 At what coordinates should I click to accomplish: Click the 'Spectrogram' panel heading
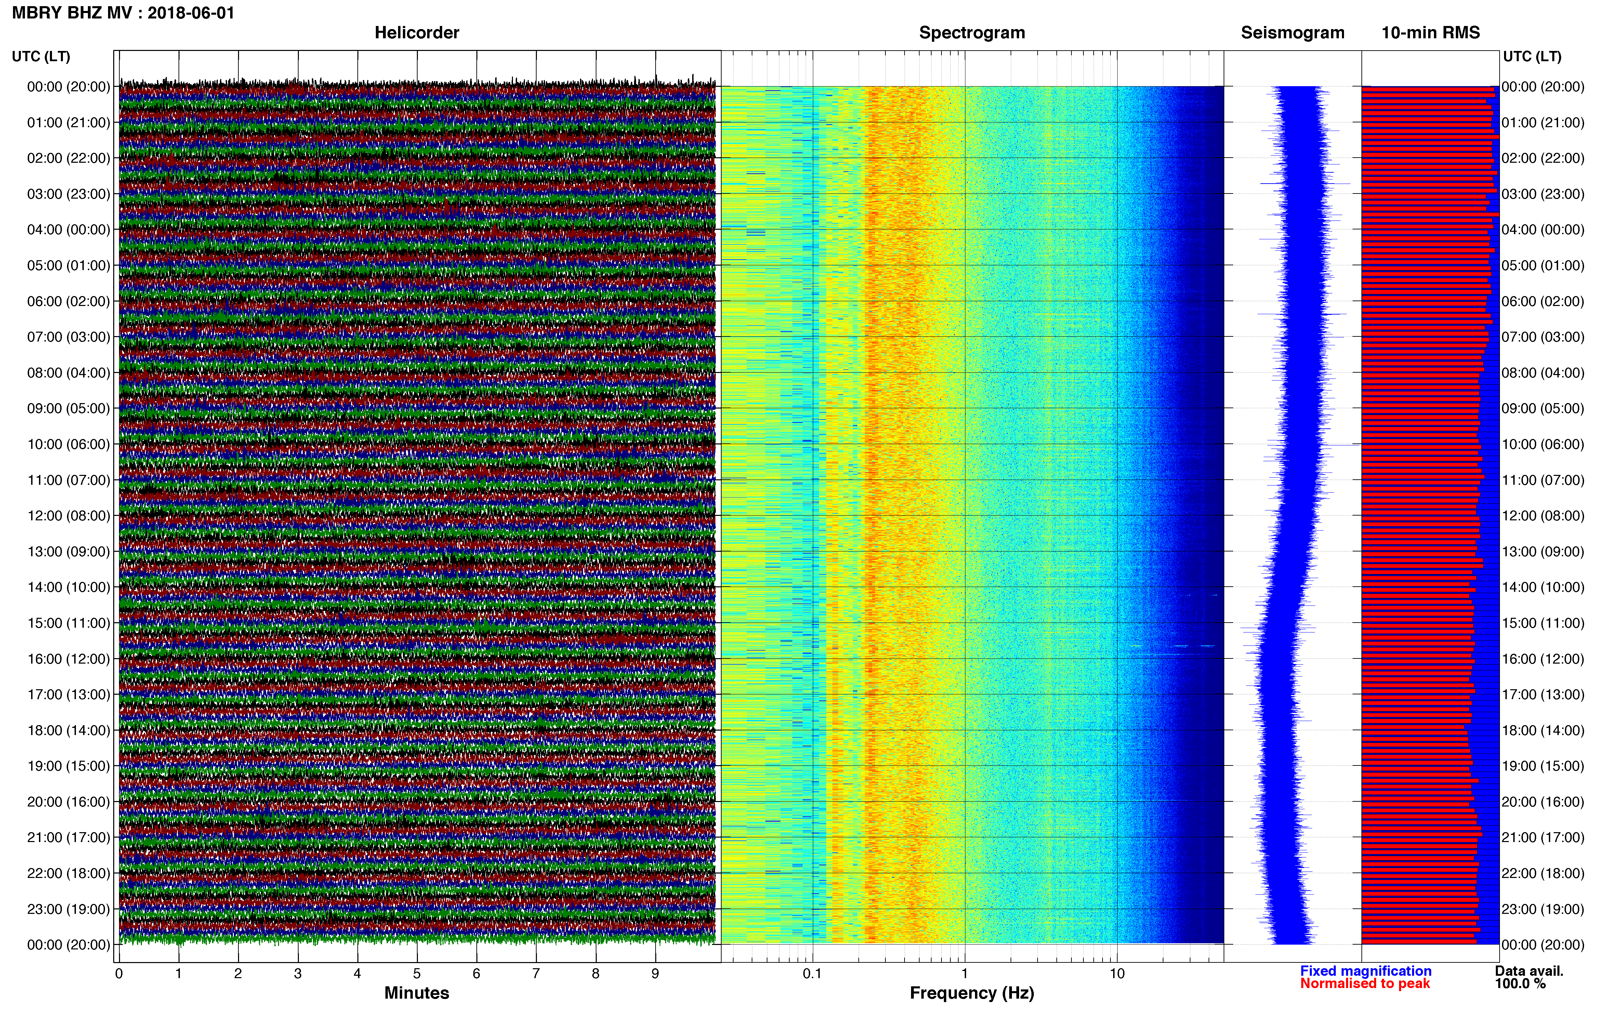coord(972,33)
